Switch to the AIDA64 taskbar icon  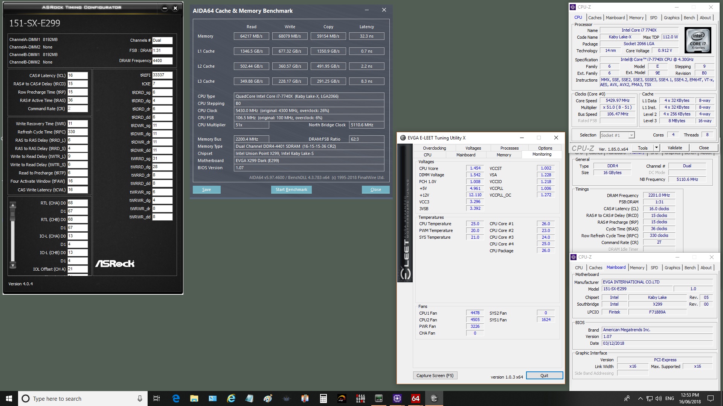[x=415, y=398]
